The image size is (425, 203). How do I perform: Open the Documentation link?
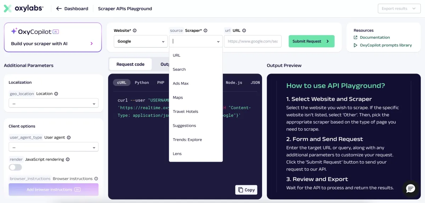(375, 37)
